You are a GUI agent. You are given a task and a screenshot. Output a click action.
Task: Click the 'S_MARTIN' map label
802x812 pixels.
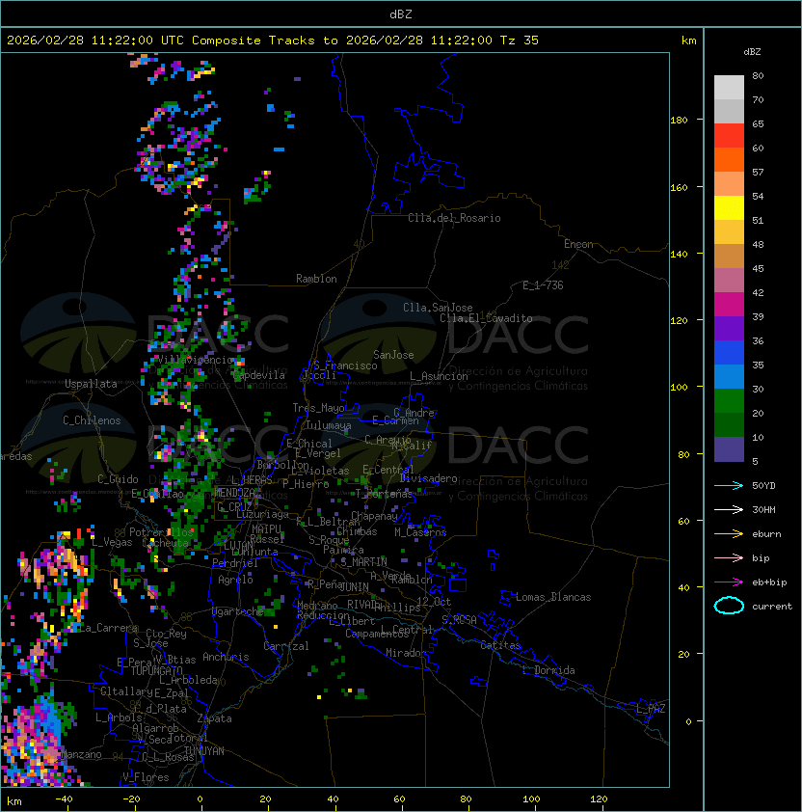[x=363, y=561]
